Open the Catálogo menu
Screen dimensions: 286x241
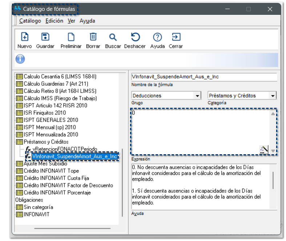click(x=30, y=21)
